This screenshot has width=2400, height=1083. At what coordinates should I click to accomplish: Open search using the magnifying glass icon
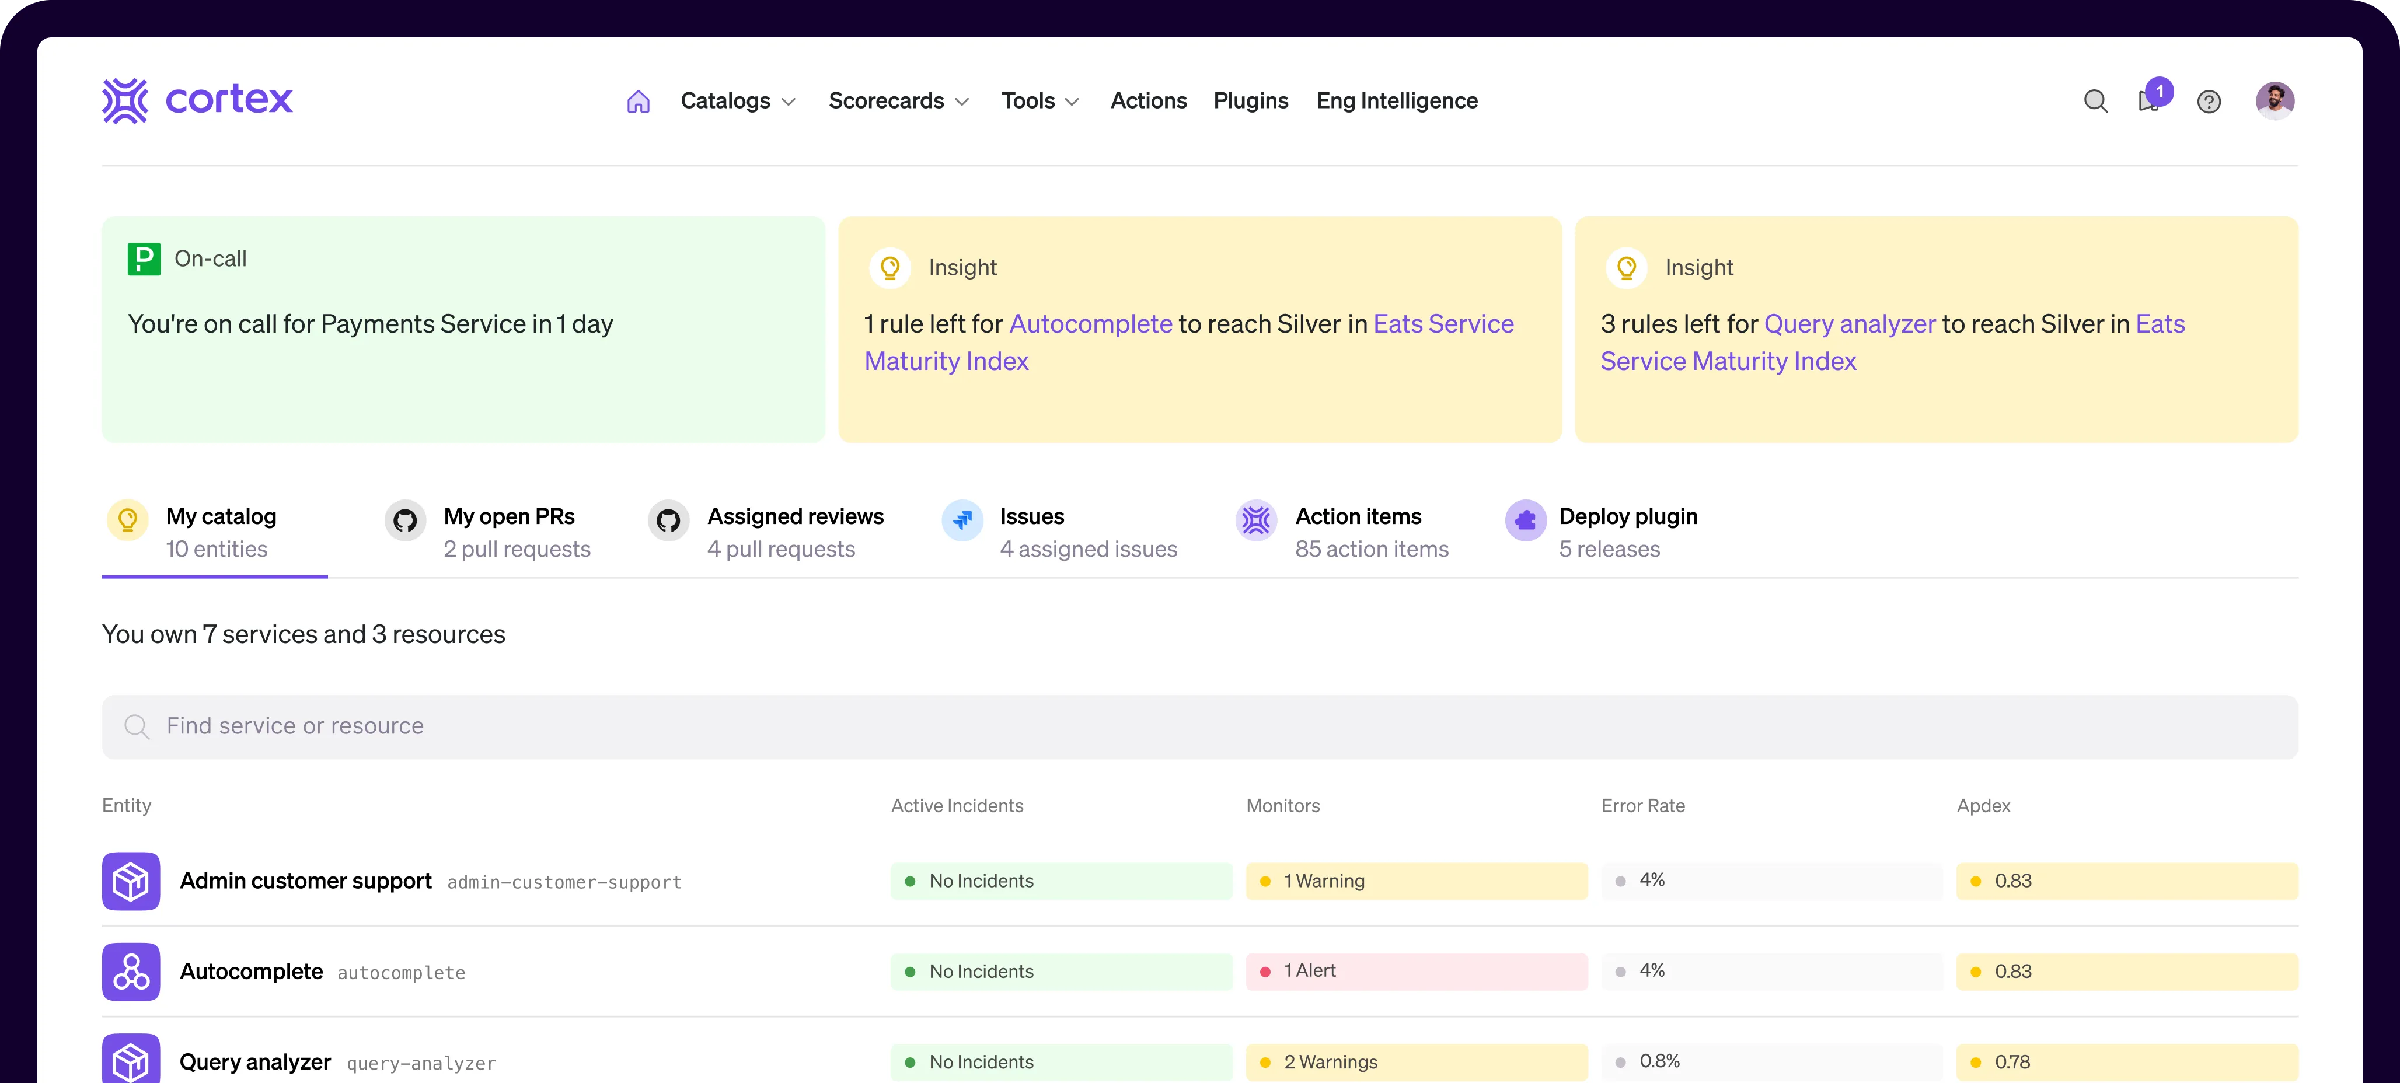point(2096,102)
